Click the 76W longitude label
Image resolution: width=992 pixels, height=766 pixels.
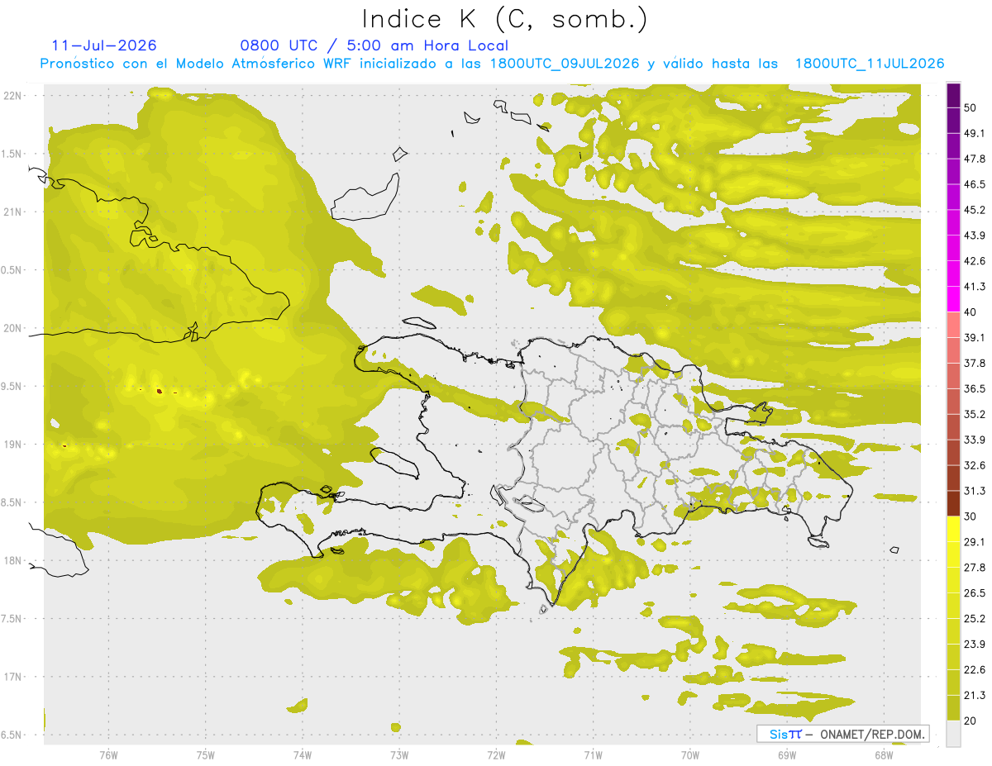108,755
